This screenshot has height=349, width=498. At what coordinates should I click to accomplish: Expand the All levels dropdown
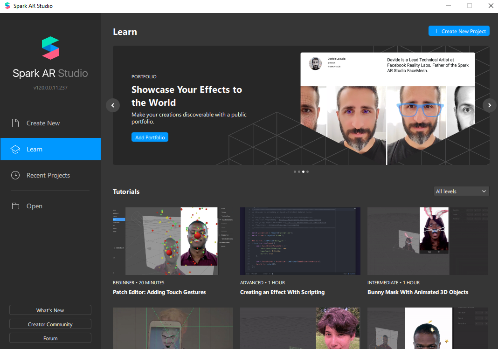pos(461,192)
